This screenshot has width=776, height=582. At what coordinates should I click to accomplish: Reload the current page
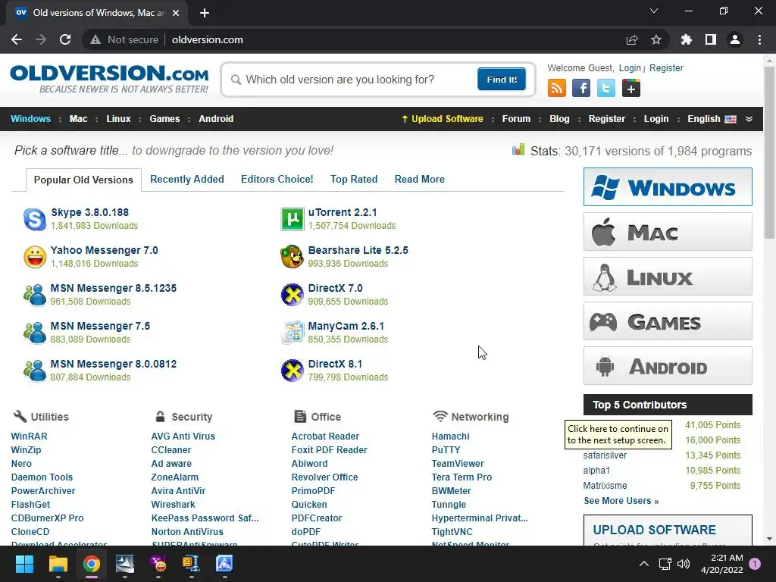click(65, 39)
